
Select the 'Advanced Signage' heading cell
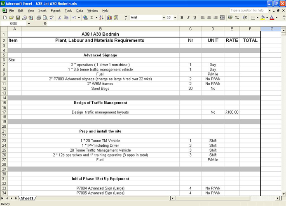pyautogui.click(x=100, y=55)
